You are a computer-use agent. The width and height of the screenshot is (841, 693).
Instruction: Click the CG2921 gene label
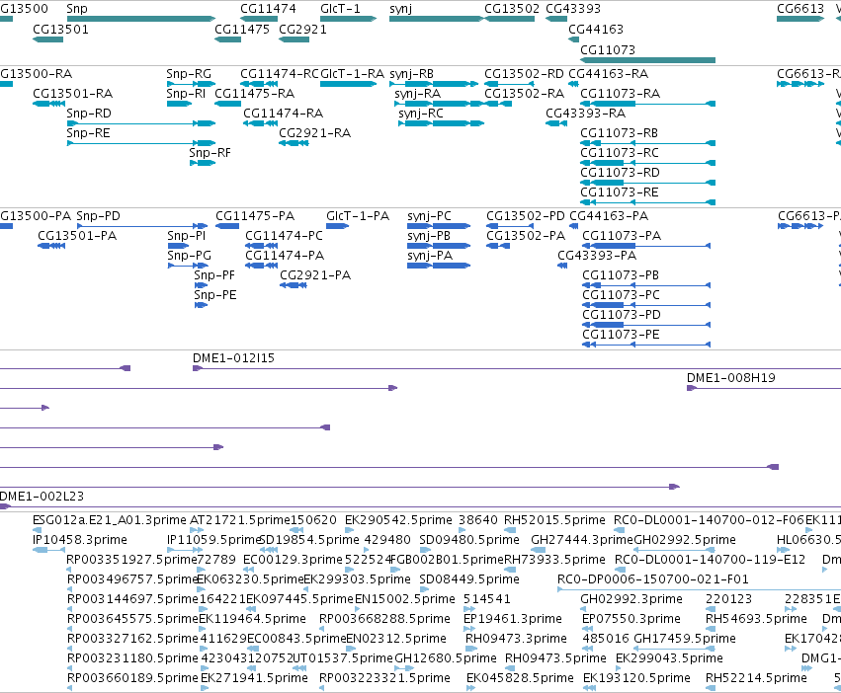pyautogui.click(x=302, y=29)
